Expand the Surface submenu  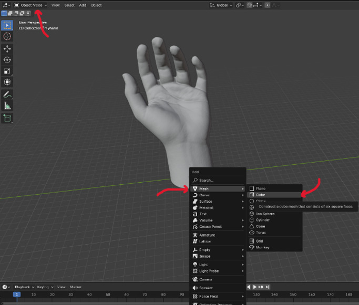coord(218,201)
